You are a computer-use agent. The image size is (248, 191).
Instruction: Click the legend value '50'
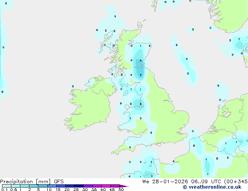[121, 189]
